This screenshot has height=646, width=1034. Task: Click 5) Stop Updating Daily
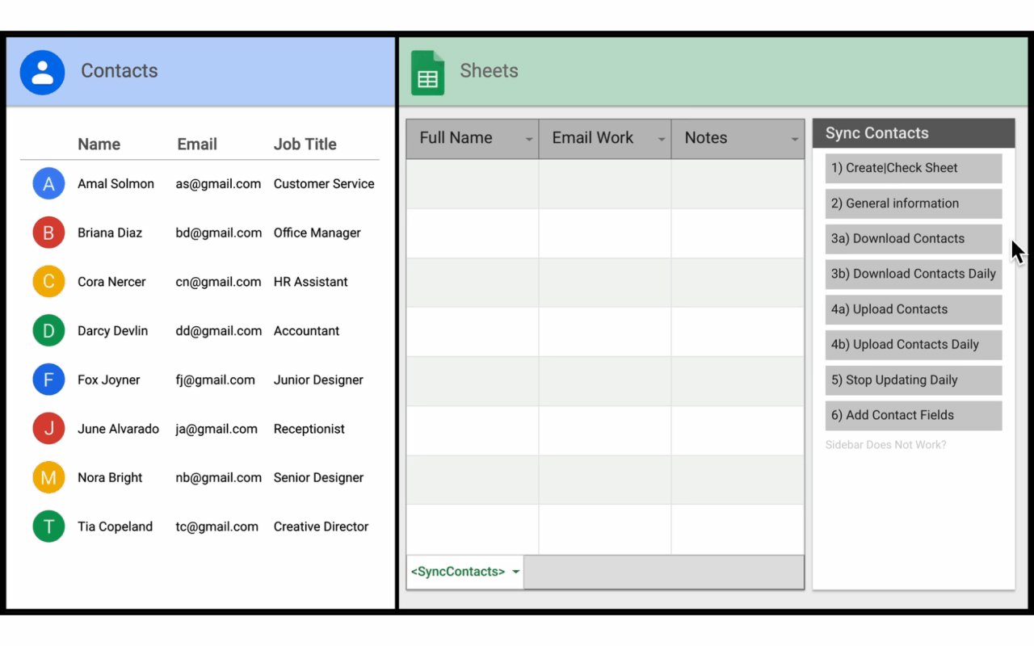click(913, 380)
